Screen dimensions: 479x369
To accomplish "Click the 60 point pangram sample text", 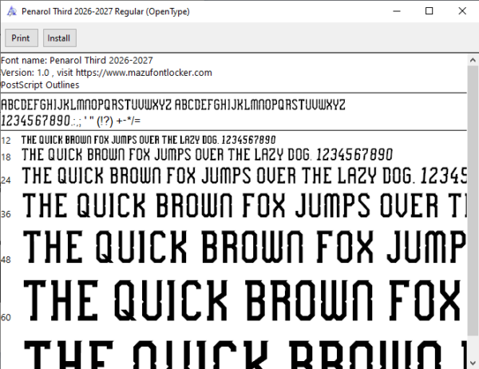I will pyautogui.click(x=242, y=300).
